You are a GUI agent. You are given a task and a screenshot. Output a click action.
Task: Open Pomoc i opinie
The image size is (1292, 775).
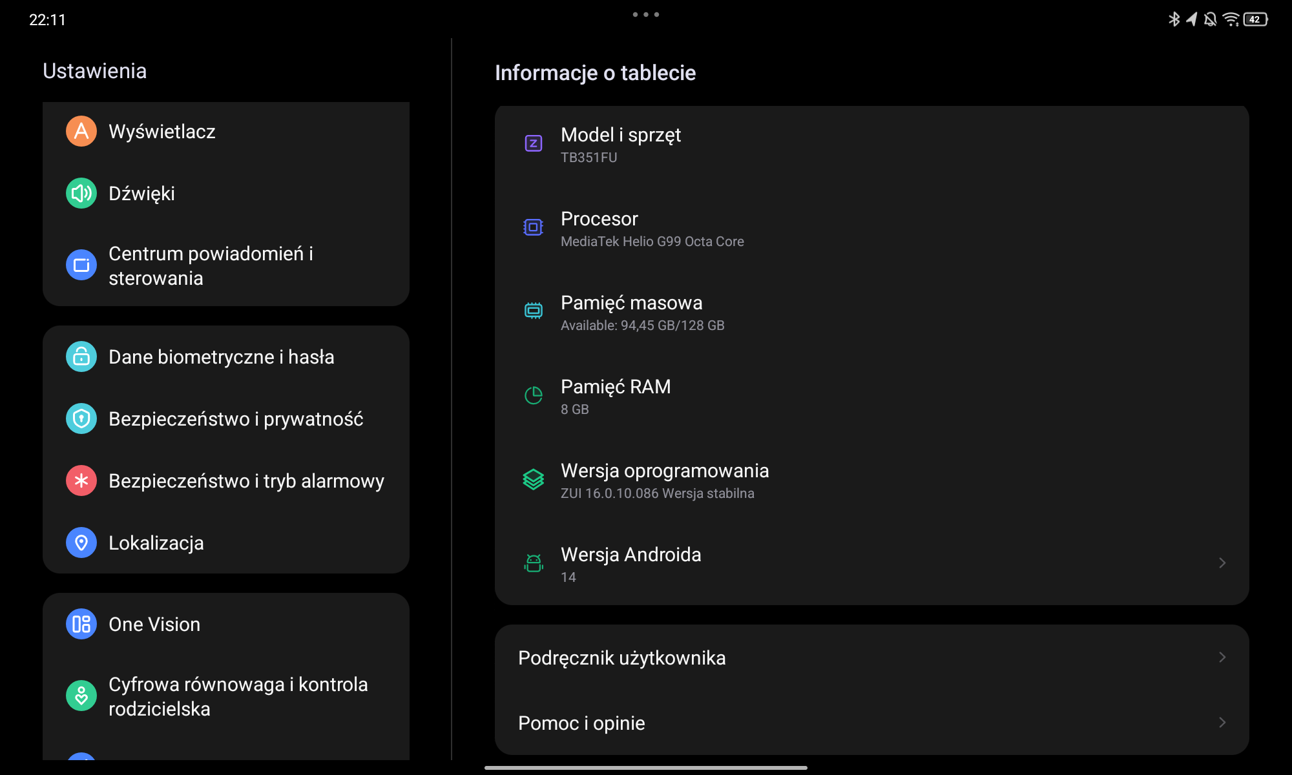click(872, 723)
